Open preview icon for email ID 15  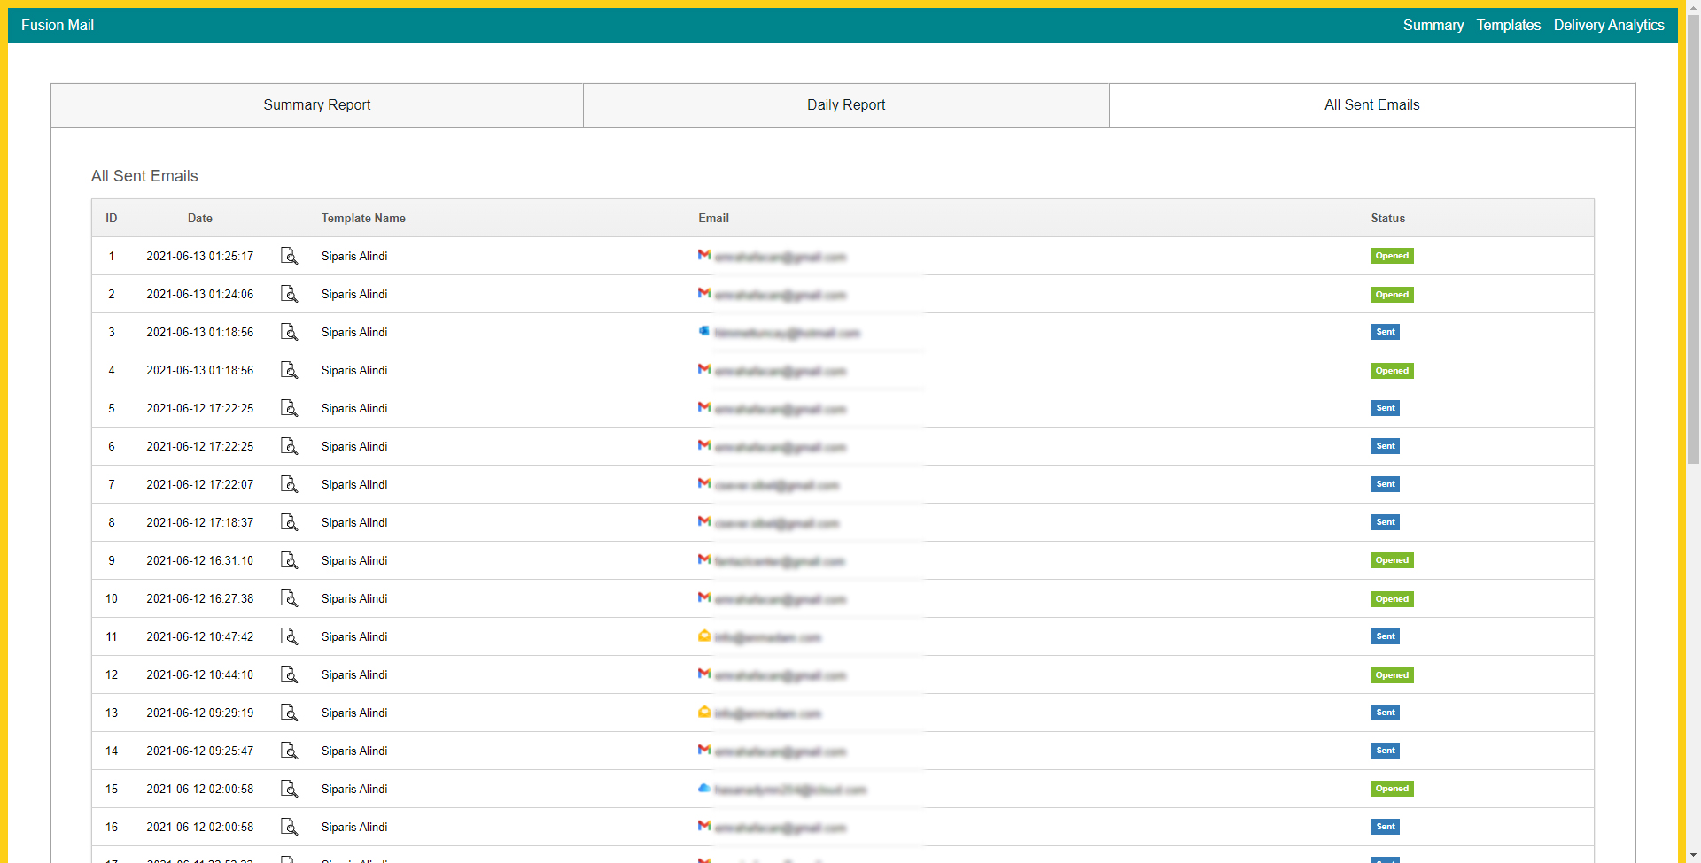(x=289, y=789)
